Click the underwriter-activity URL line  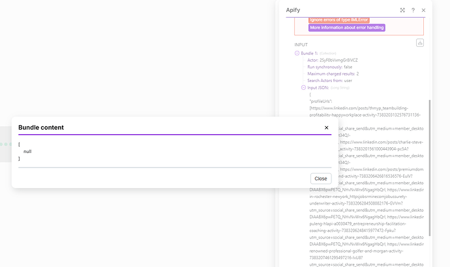click(356, 203)
